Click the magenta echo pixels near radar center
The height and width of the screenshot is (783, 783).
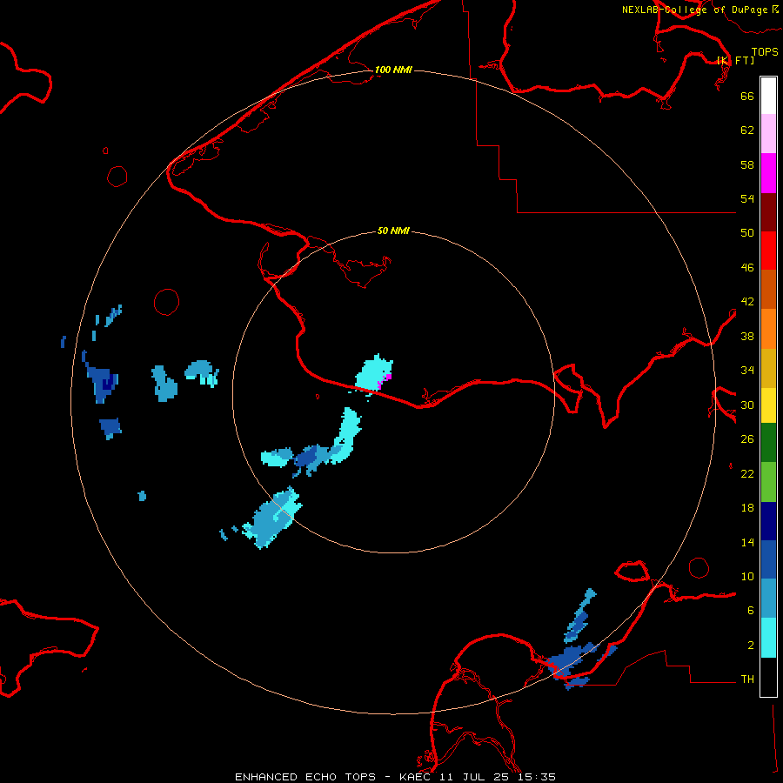click(x=384, y=381)
